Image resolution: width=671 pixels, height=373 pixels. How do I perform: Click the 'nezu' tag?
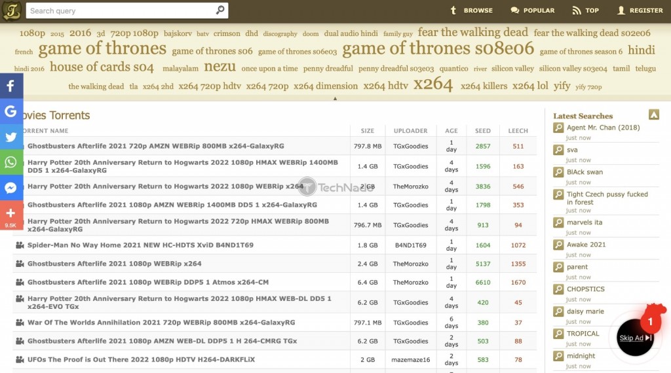[220, 67]
